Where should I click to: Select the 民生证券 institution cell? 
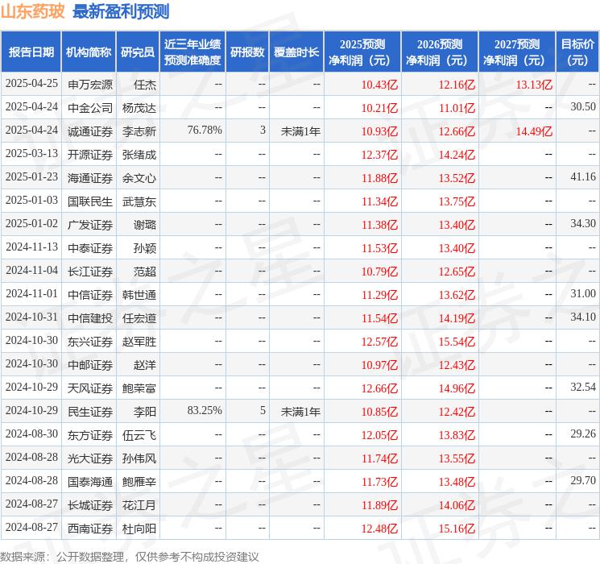90,412
